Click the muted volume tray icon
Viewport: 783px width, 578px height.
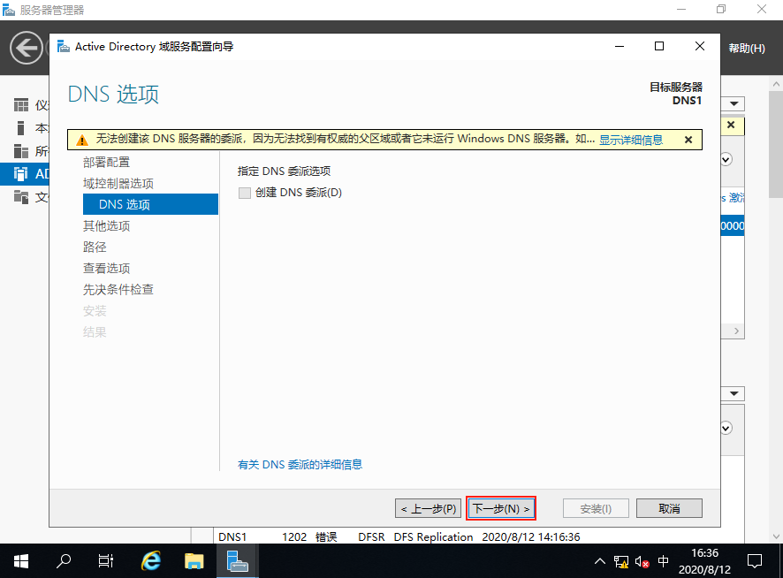coord(642,562)
